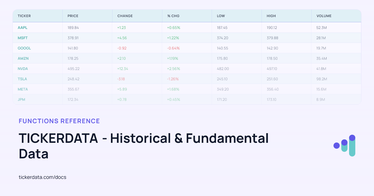Click the META change value +5.89
374x196 pixels.
(122, 89)
